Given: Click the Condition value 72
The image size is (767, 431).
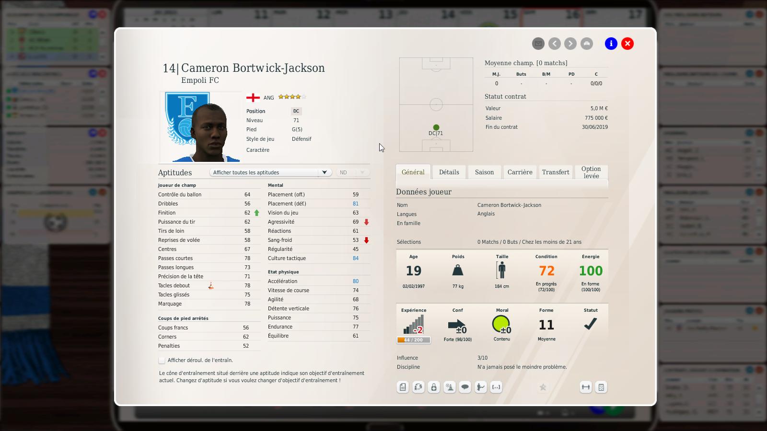Looking at the screenshot, I should click(546, 271).
